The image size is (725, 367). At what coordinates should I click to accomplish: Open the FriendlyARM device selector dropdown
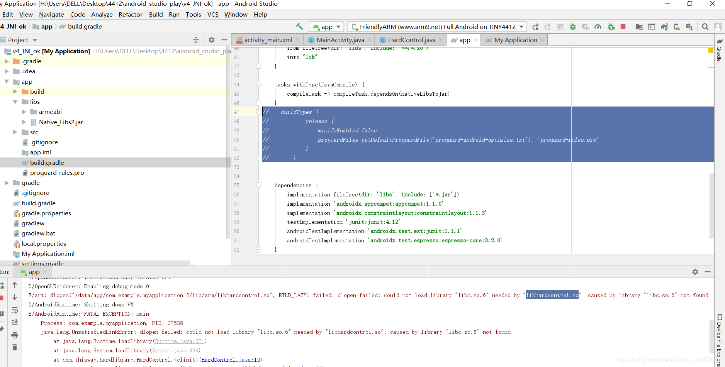coord(437,27)
